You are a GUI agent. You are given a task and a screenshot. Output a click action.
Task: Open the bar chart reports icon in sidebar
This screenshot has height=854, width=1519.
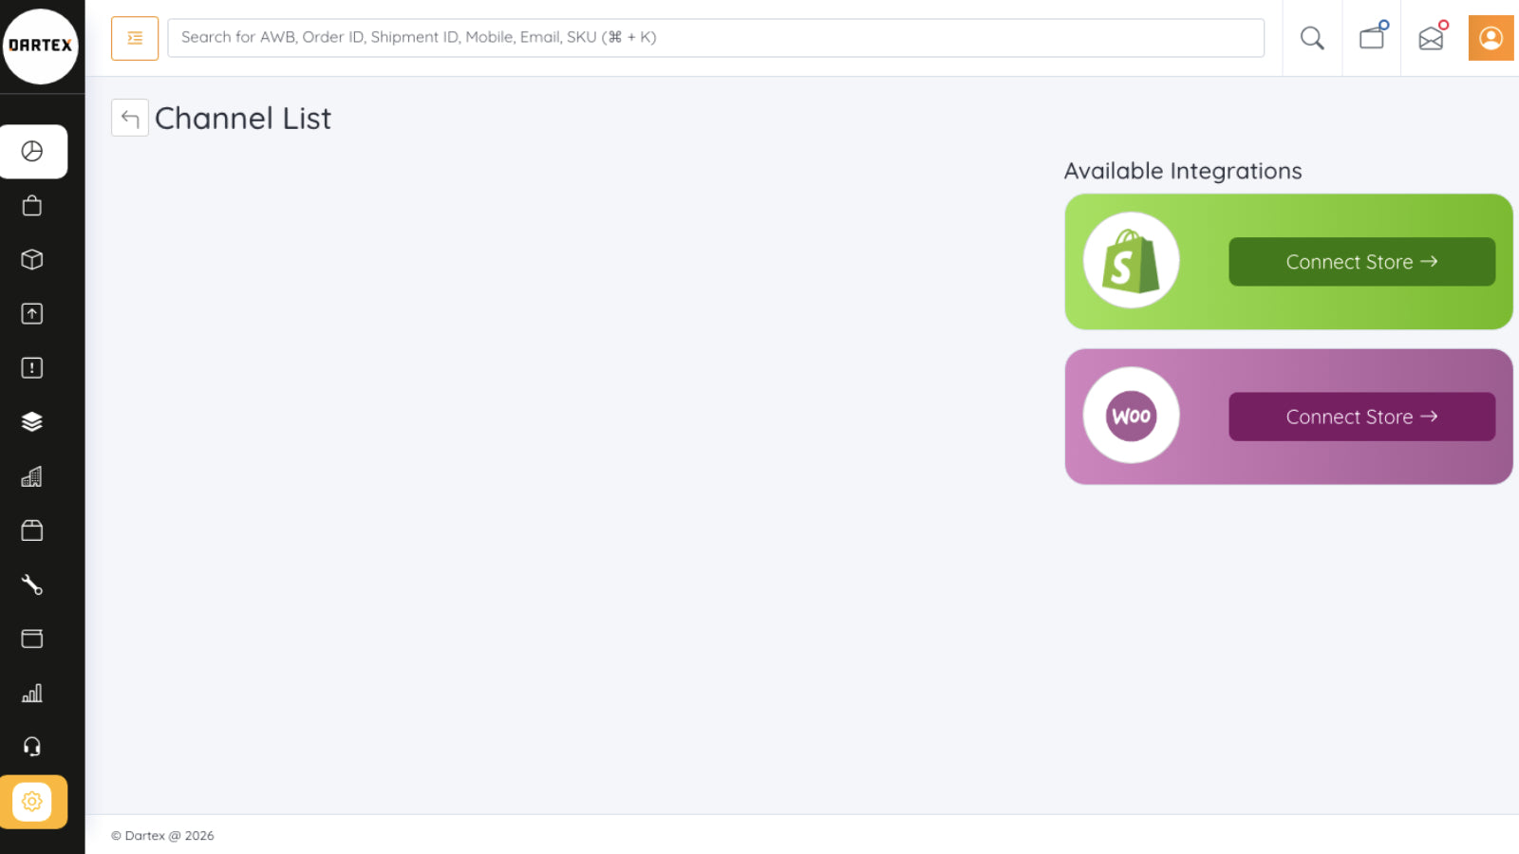[x=32, y=693]
